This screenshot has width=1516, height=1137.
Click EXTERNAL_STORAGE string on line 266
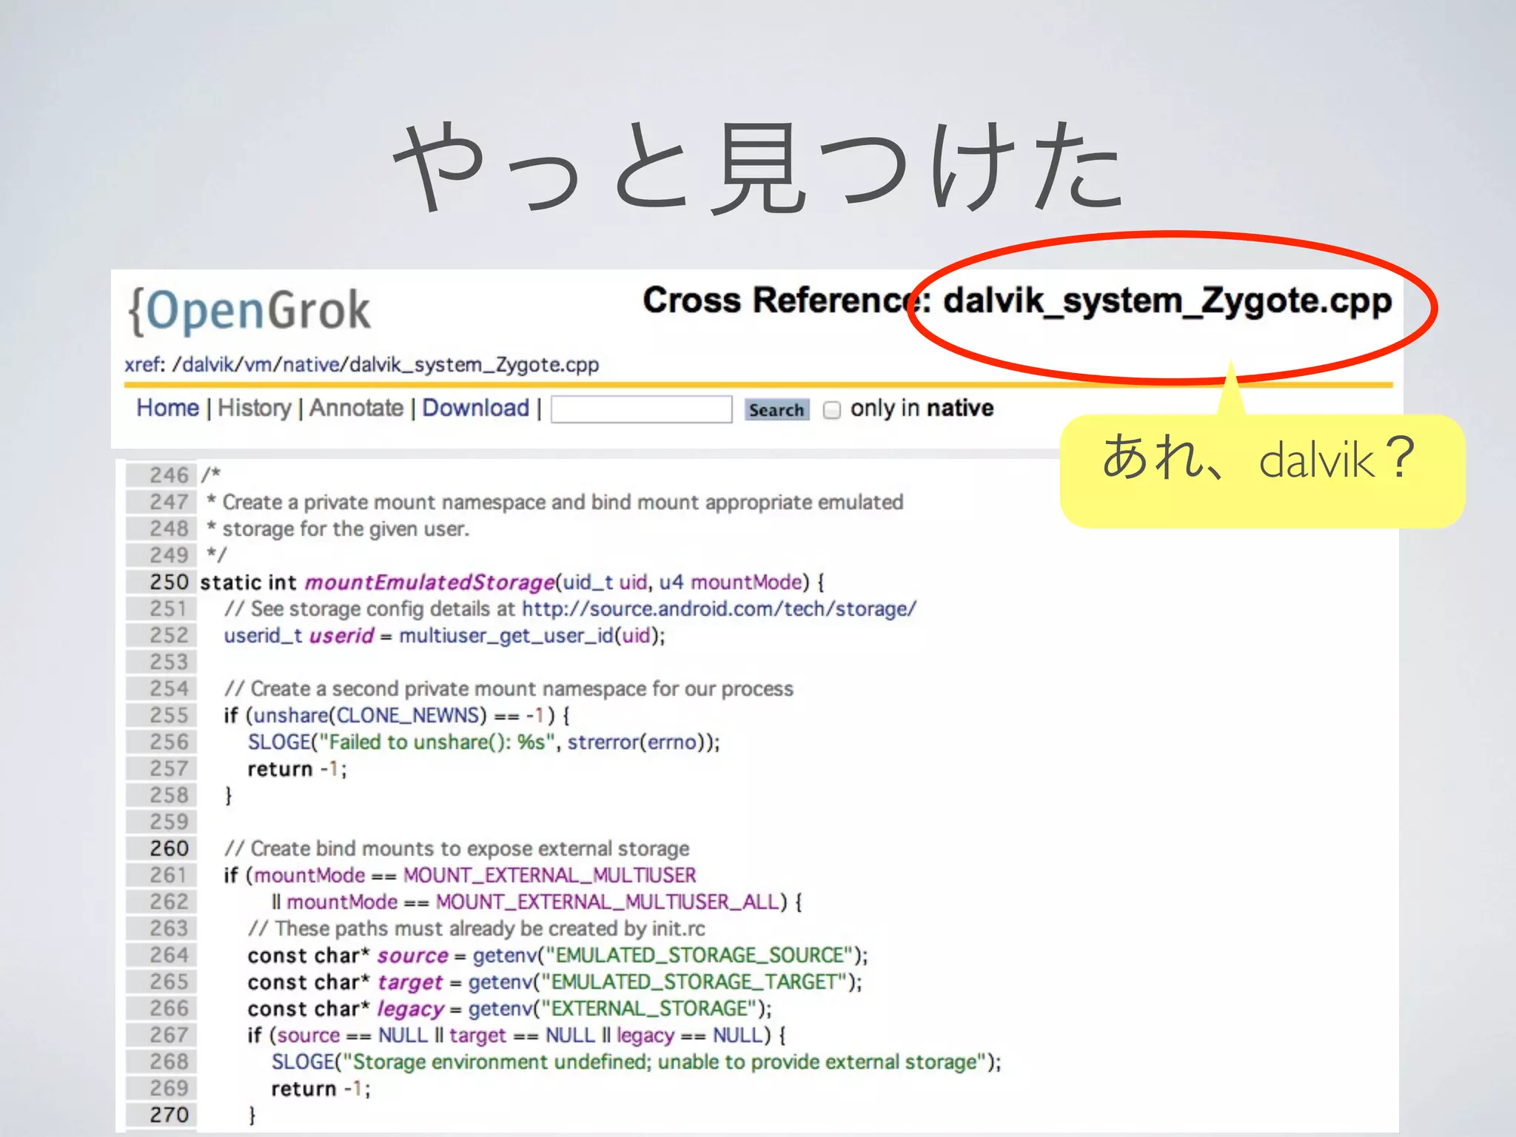click(x=650, y=1009)
